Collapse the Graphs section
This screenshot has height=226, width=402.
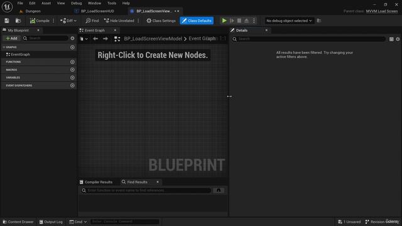(4, 48)
